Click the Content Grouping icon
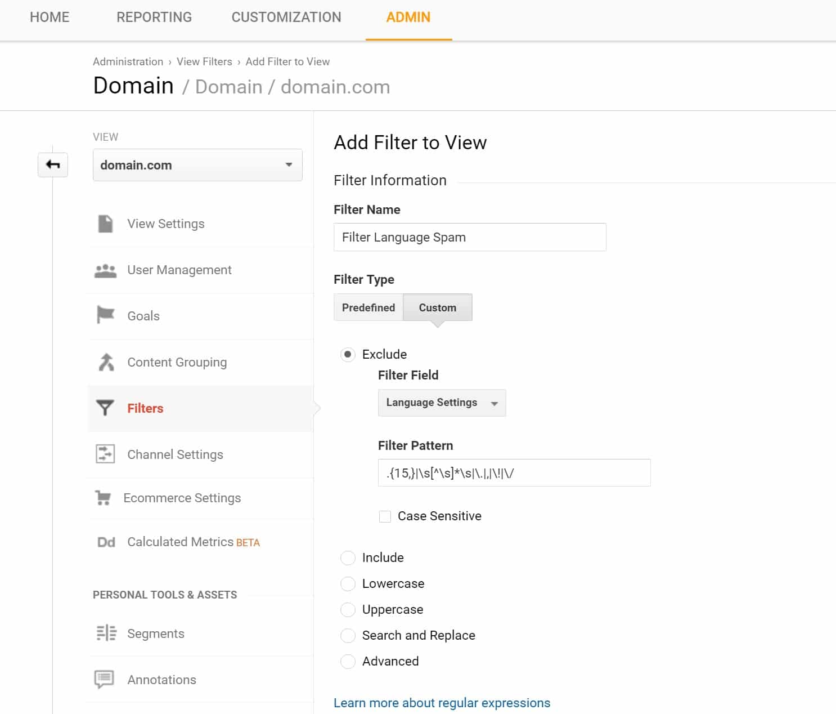The image size is (836, 714). pos(106,362)
